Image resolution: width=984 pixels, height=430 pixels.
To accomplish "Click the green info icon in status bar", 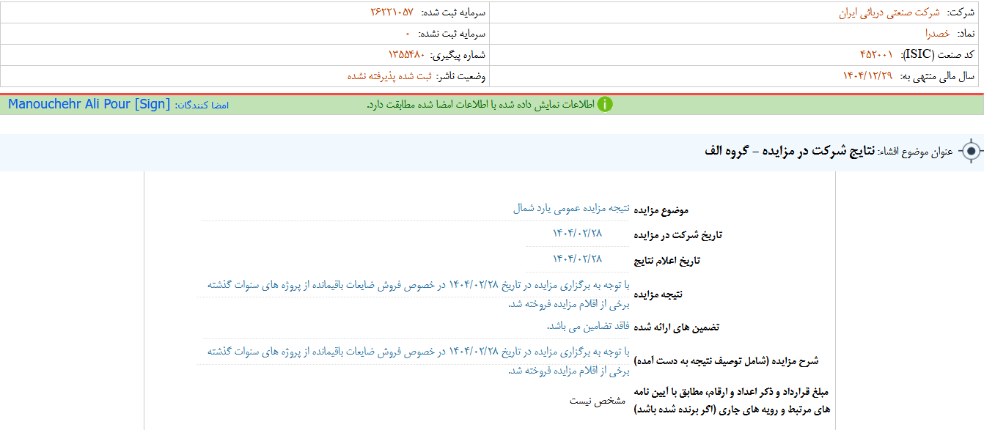I will [x=604, y=105].
